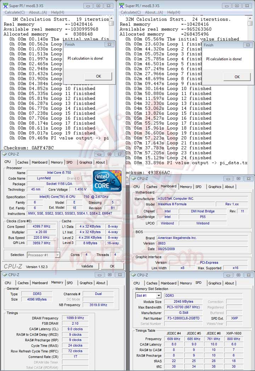This screenshot has width=255, height=371.
Task: Click NB Frequency 3519.8 MHz value
Action: click(98, 305)
